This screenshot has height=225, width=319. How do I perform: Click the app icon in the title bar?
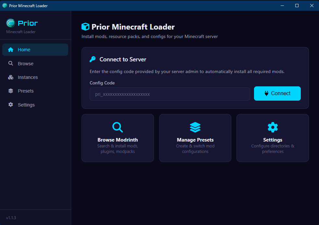pos(5,6)
